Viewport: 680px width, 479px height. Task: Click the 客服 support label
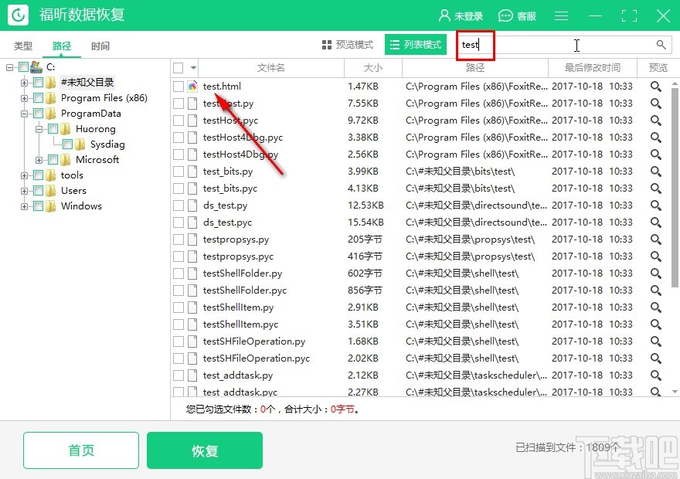526,16
